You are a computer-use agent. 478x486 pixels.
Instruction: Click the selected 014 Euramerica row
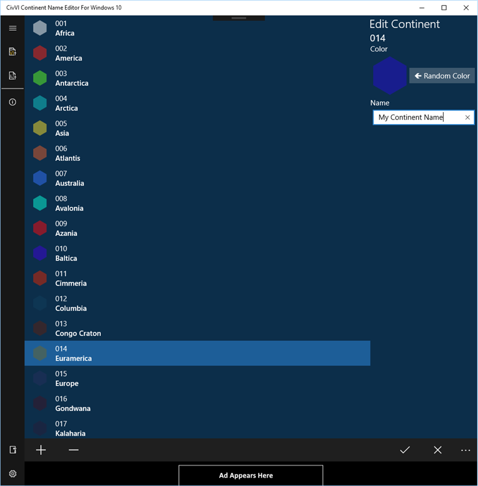(x=198, y=353)
